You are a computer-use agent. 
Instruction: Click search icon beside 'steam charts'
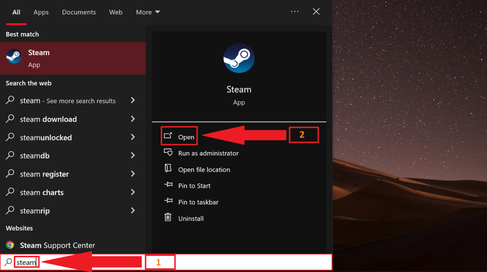(10, 192)
